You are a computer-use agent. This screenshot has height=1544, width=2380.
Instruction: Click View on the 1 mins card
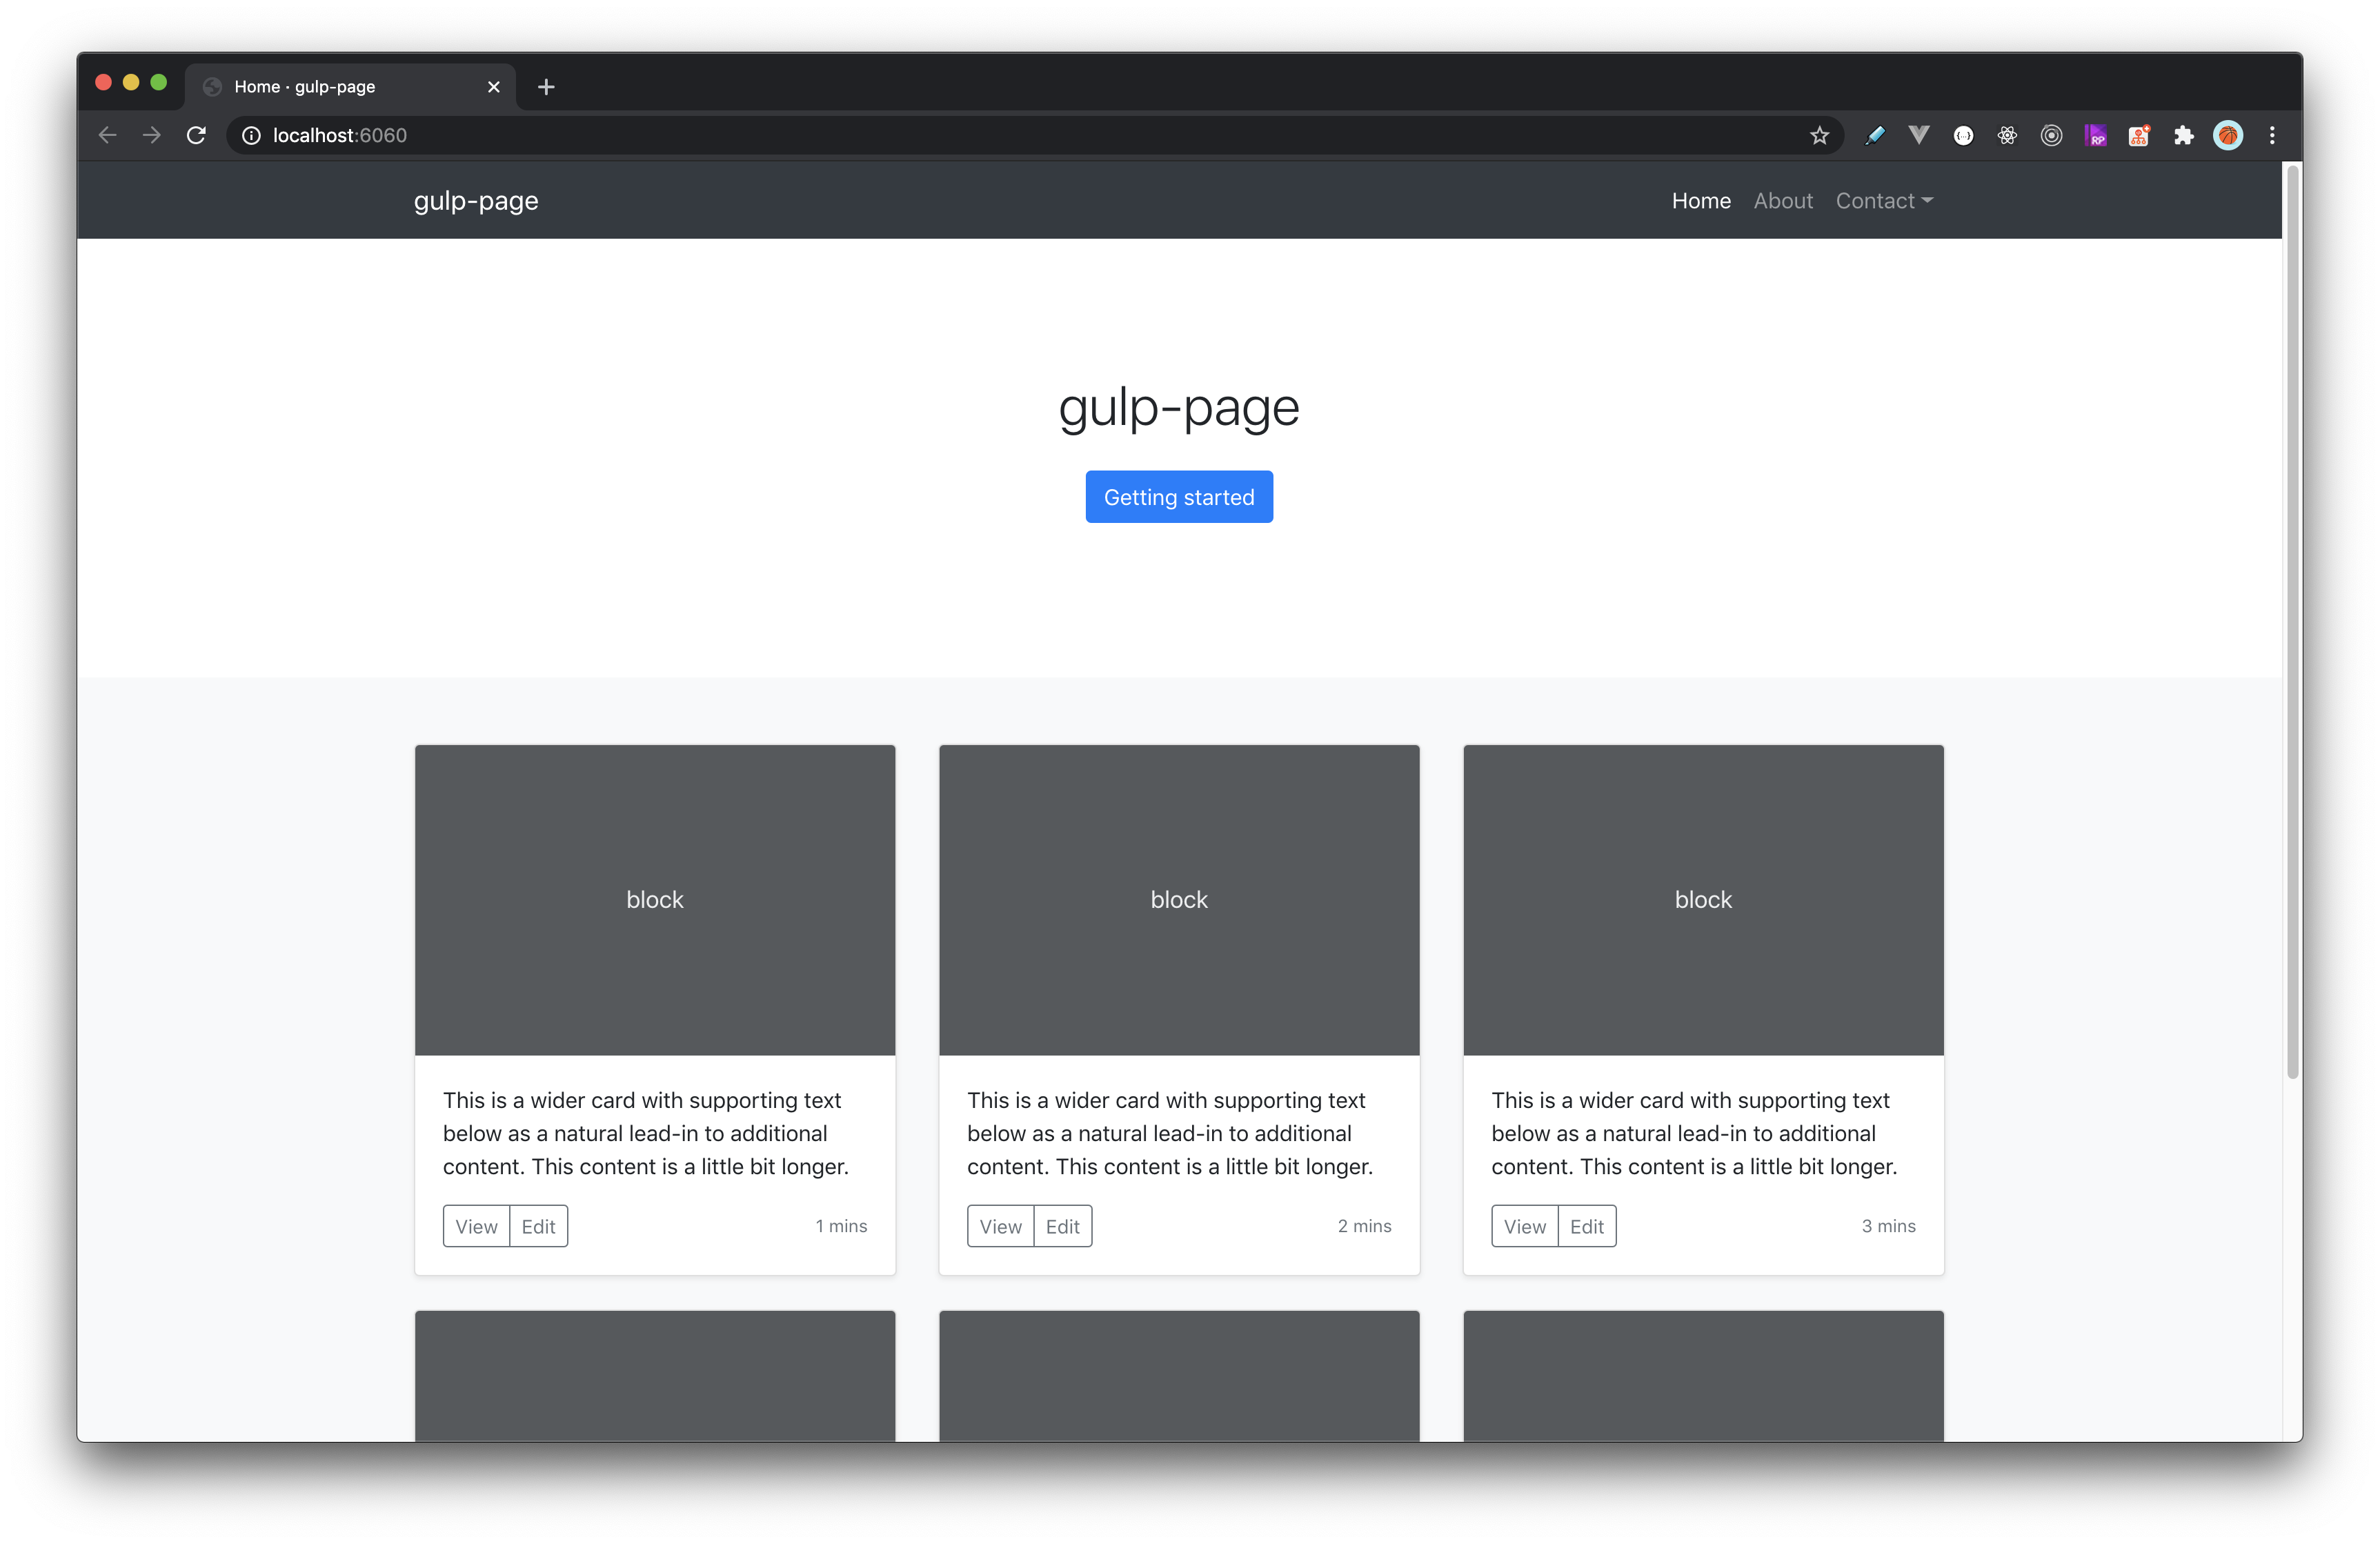(476, 1226)
